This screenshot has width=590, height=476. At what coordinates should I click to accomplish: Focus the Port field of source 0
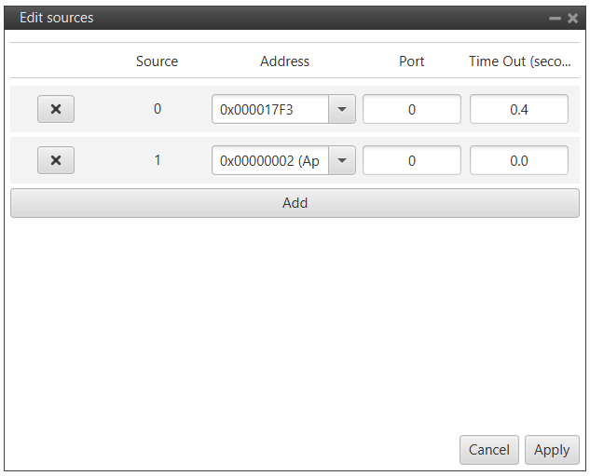tap(411, 109)
